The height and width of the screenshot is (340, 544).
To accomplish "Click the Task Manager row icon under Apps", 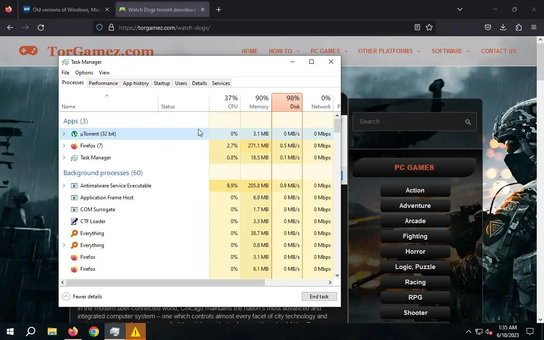I will pyautogui.click(x=74, y=158).
